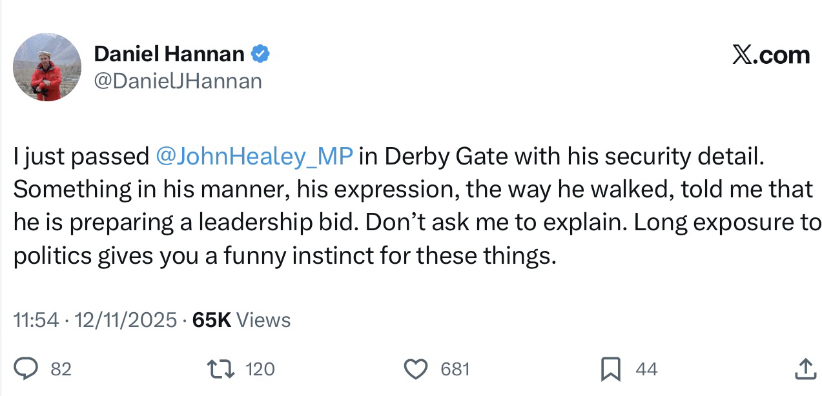Click the share upload icon
Screen dimensions: 822x396
point(804,369)
